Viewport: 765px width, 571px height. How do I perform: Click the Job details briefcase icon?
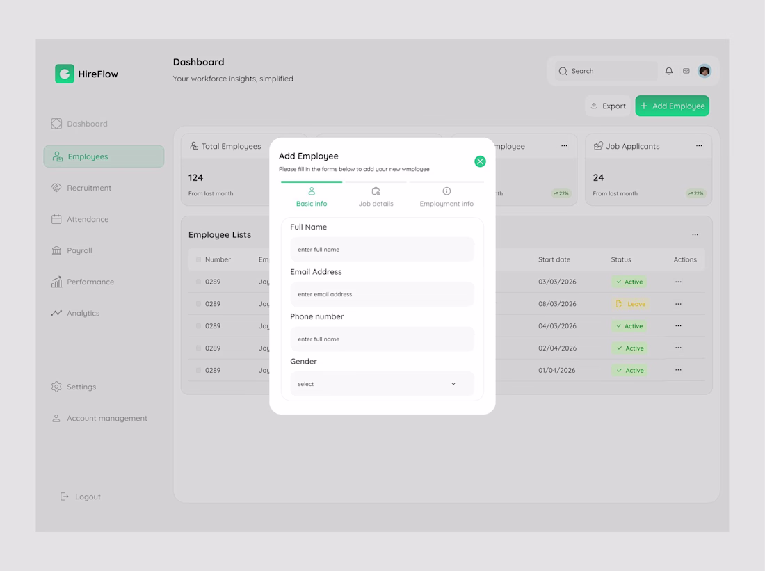pos(376,191)
